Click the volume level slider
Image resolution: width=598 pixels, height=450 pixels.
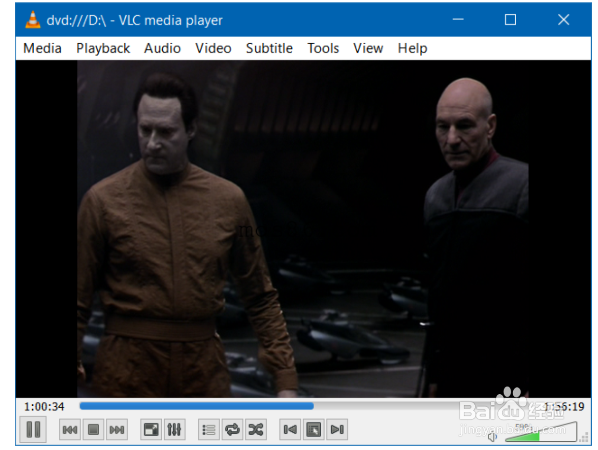click(x=541, y=432)
